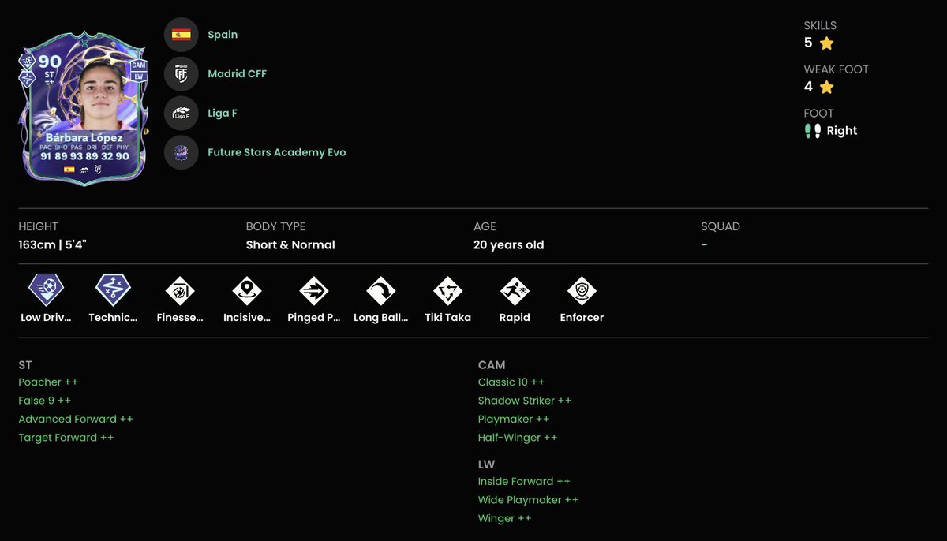Viewport: 947px width, 541px height.
Task: Click the Classic 10 ++ role
Action: pyautogui.click(x=511, y=382)
